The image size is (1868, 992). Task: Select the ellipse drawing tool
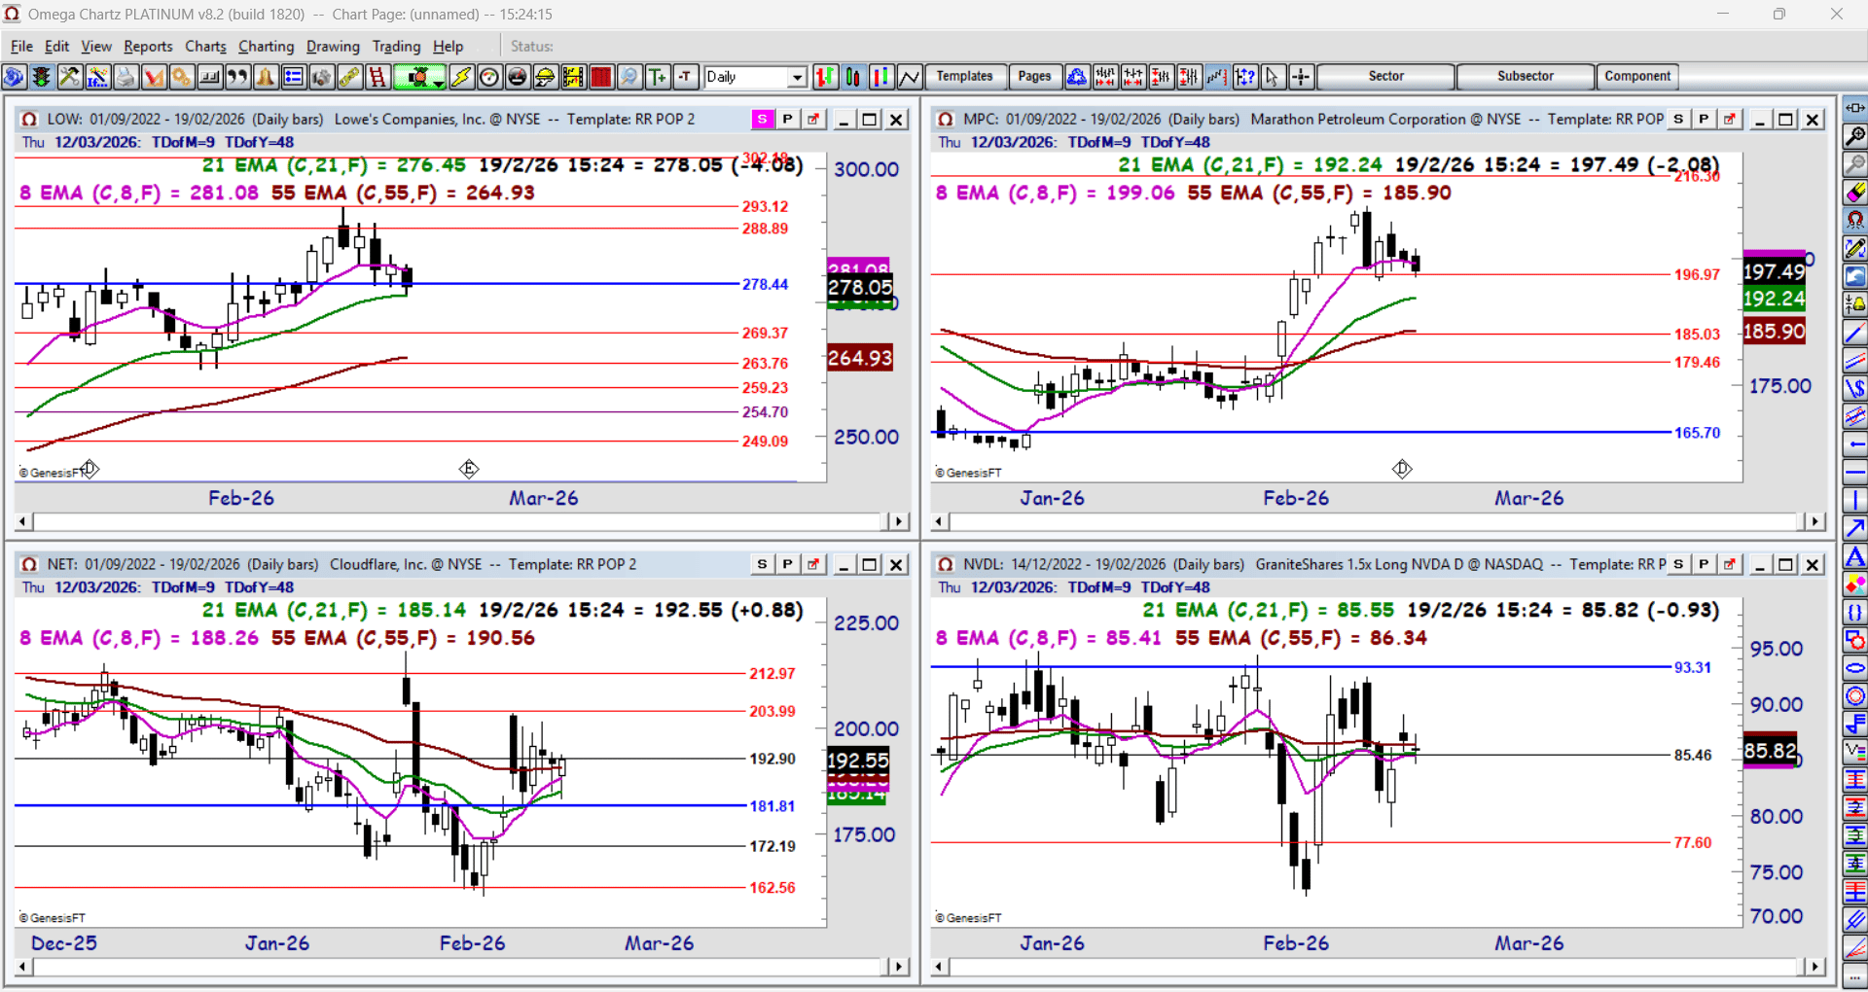point(1855,668)
